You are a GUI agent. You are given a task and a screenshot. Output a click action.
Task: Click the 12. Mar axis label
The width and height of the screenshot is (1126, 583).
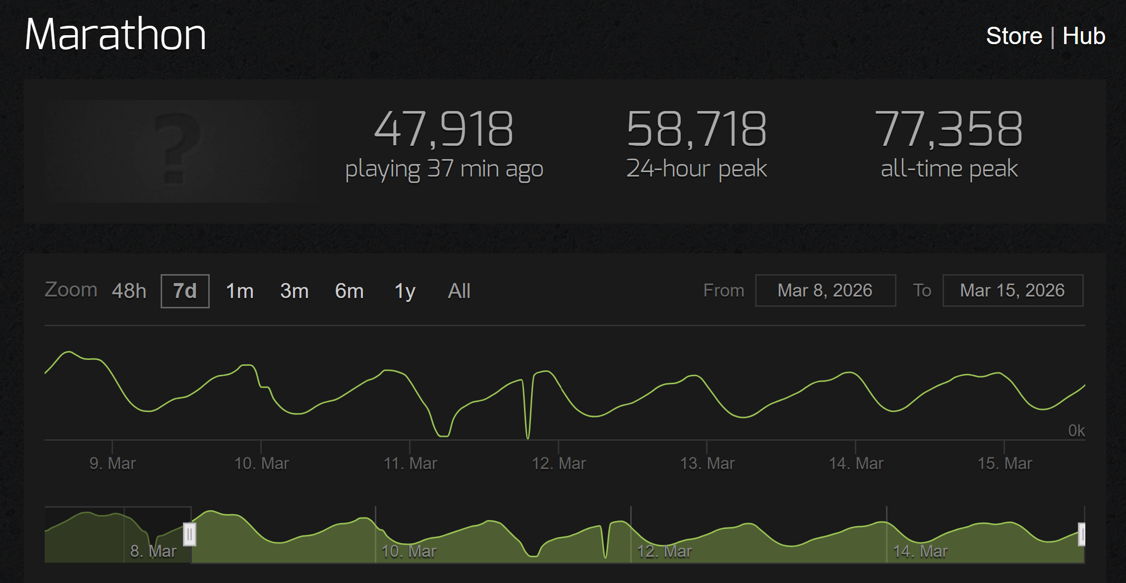559,464
